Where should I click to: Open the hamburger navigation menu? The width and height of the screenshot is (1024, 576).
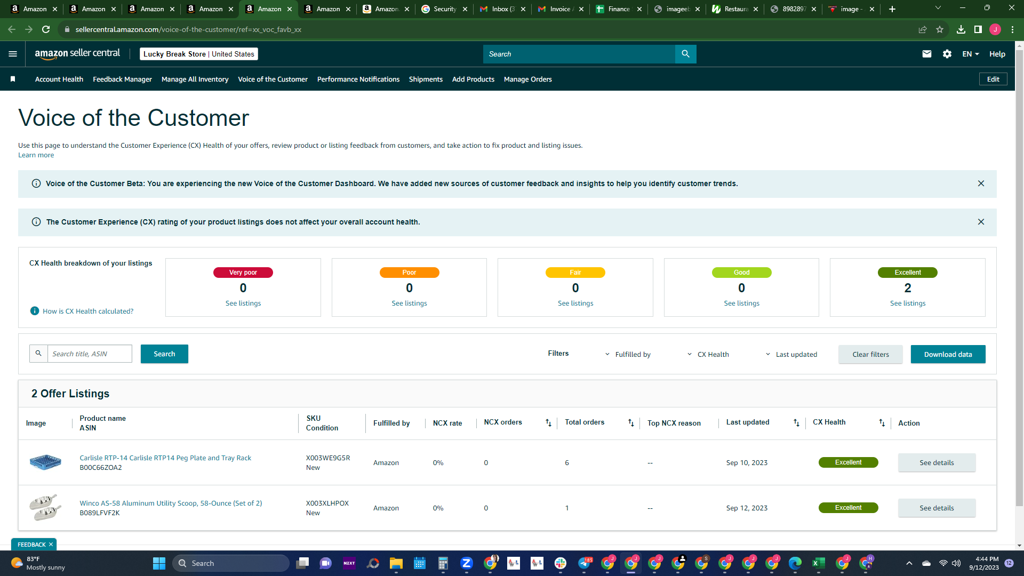(x=13, y=54)
